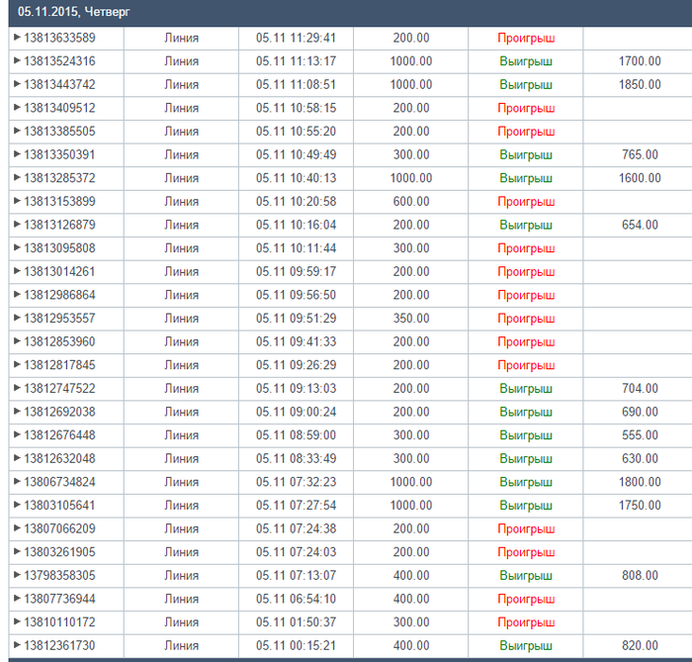692x662 pixels.
Task: Expand bet row 13813014261
Action: 17,271
